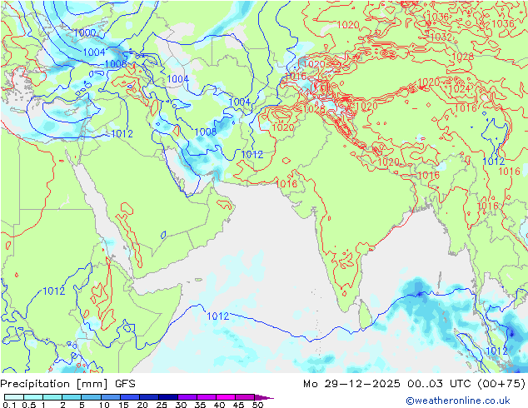Click the '35' legend scale label
Screen dimensions: 528x408
200,405
